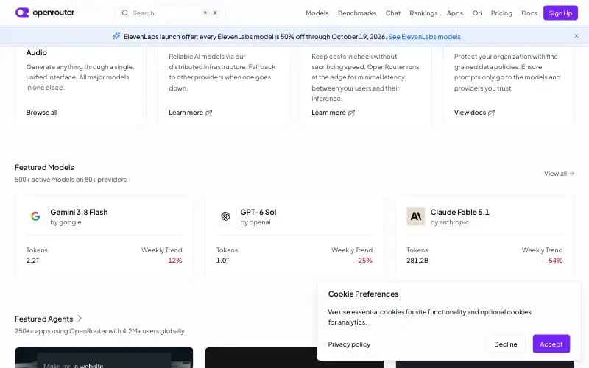Click the arrow icon next to View all
The width and height of the screenshot is (589, 368).
click(x=571, y=174)
